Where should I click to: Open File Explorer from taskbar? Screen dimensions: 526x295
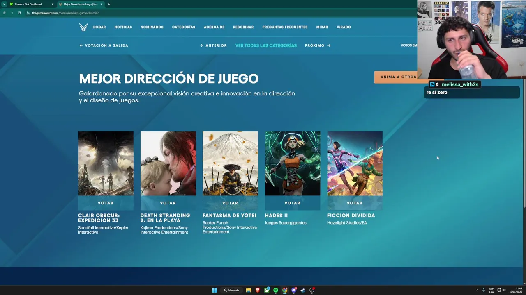249,290
